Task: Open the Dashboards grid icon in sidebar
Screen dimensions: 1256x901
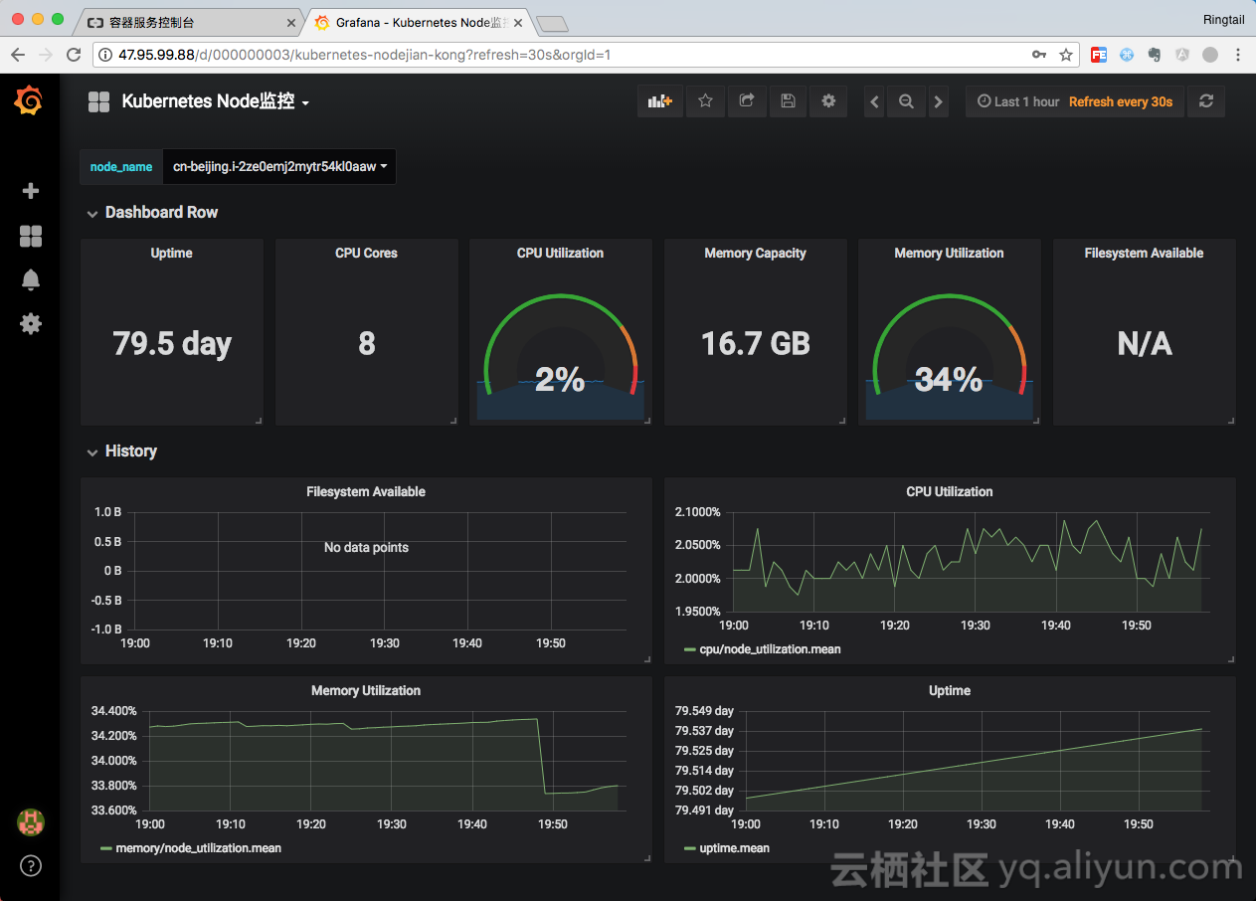Action: coord(31,236)
